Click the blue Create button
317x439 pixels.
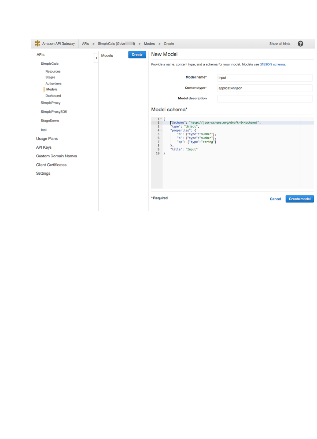[x=137, y=55]
